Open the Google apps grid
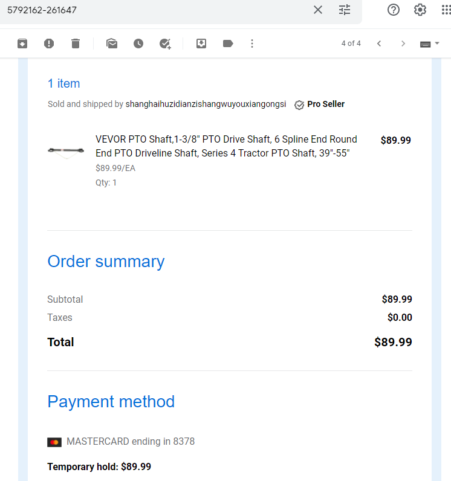The height and width of the screenshot is (481, 451). click(x=446, y=10)
